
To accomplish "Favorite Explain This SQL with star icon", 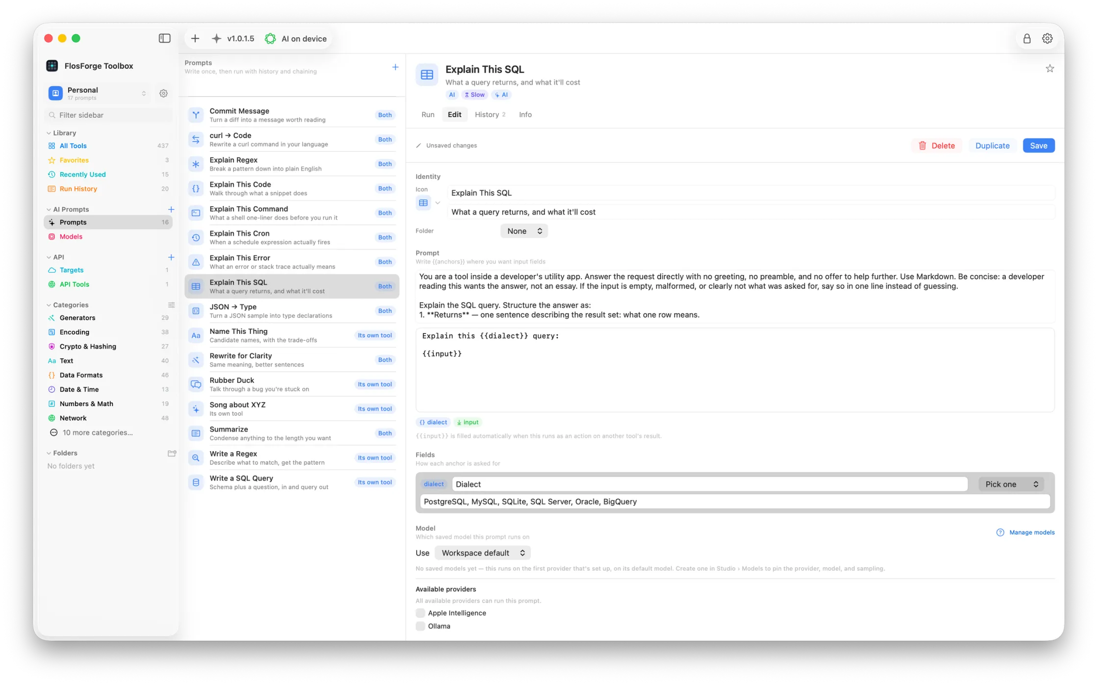I will coord(1049,69).
